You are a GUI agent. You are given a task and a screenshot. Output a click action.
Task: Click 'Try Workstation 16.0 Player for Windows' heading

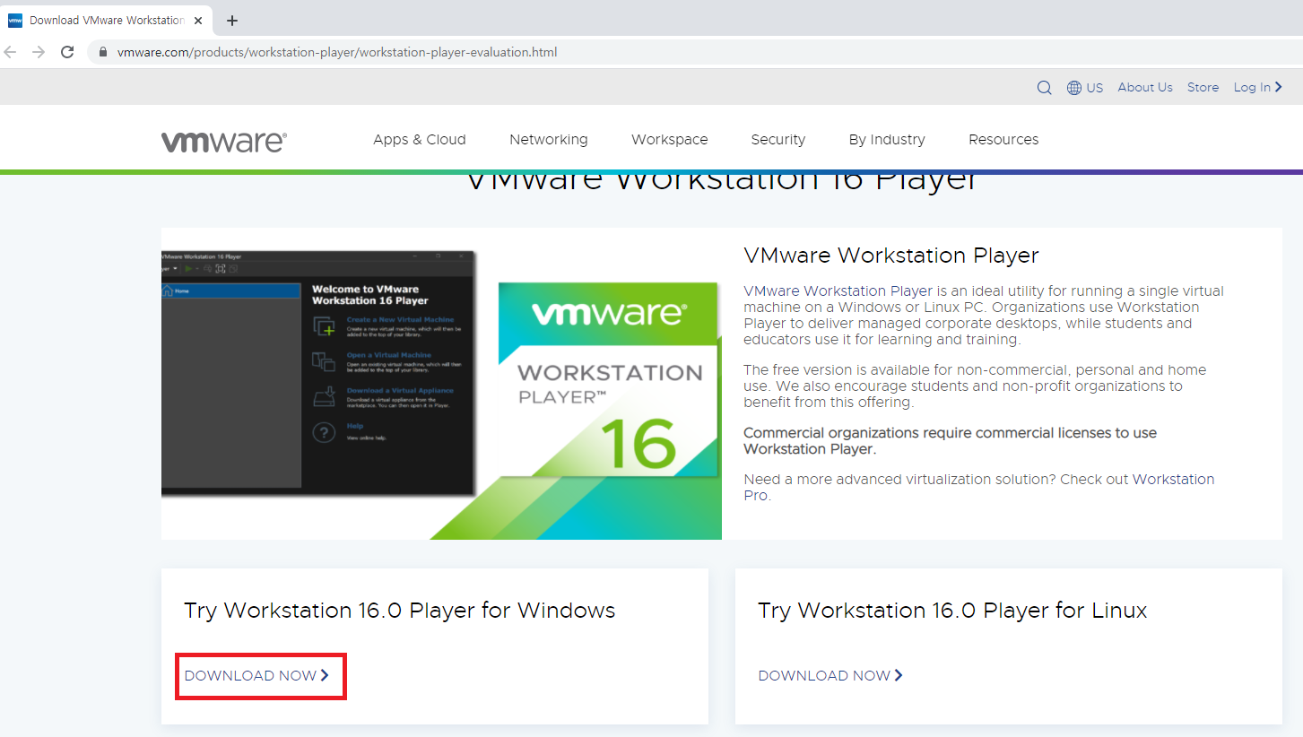click(x=400, y=611)
